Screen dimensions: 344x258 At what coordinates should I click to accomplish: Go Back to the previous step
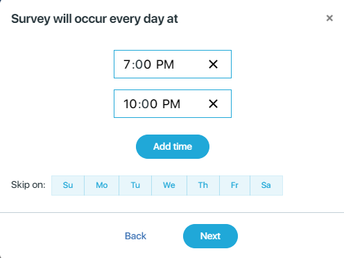pos(135,236)
